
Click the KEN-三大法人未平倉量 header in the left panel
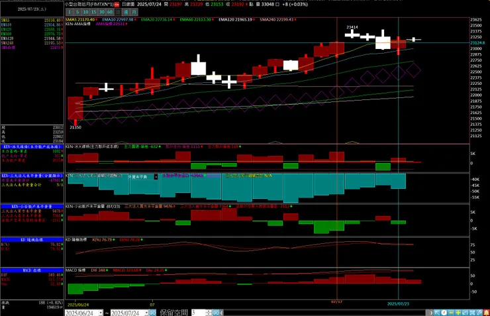pos(32,176)
